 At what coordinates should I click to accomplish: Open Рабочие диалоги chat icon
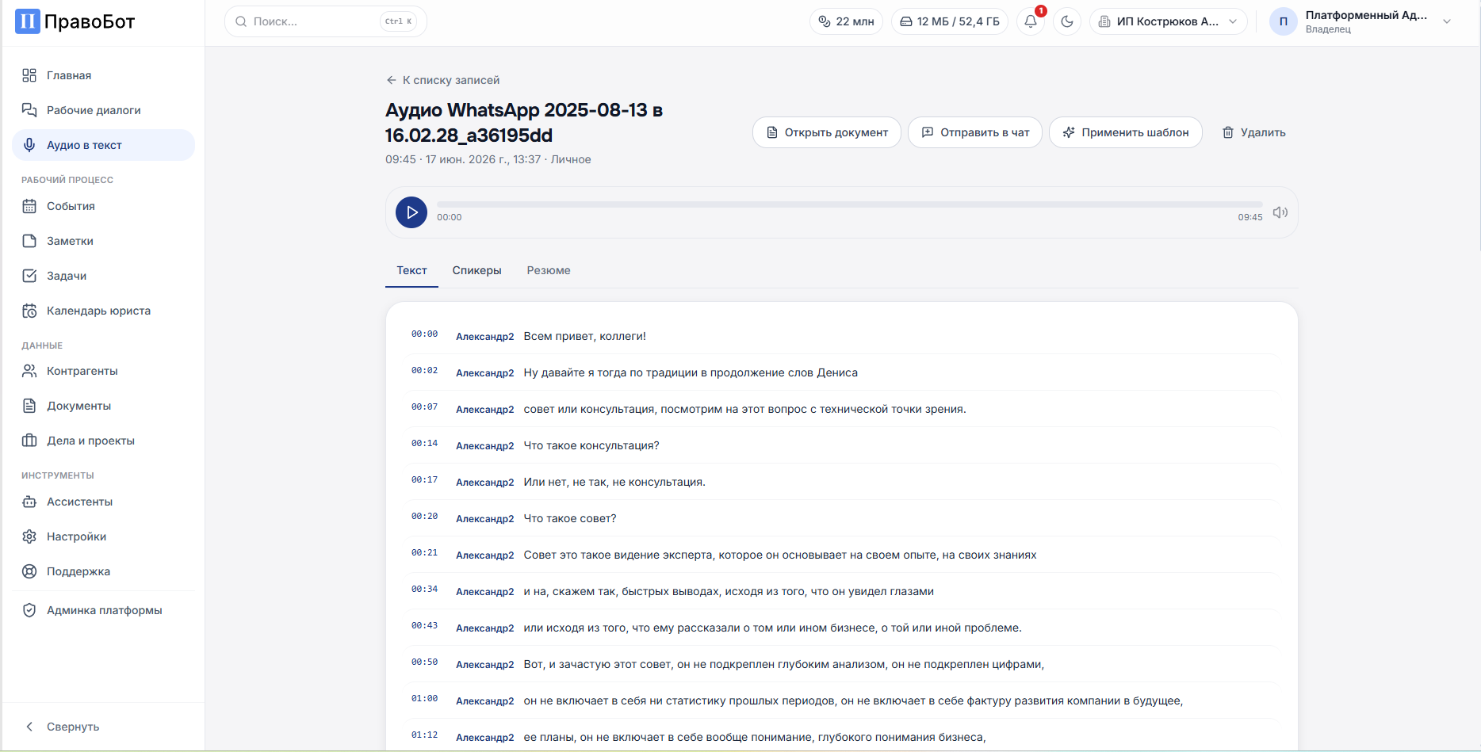(29, 110)
